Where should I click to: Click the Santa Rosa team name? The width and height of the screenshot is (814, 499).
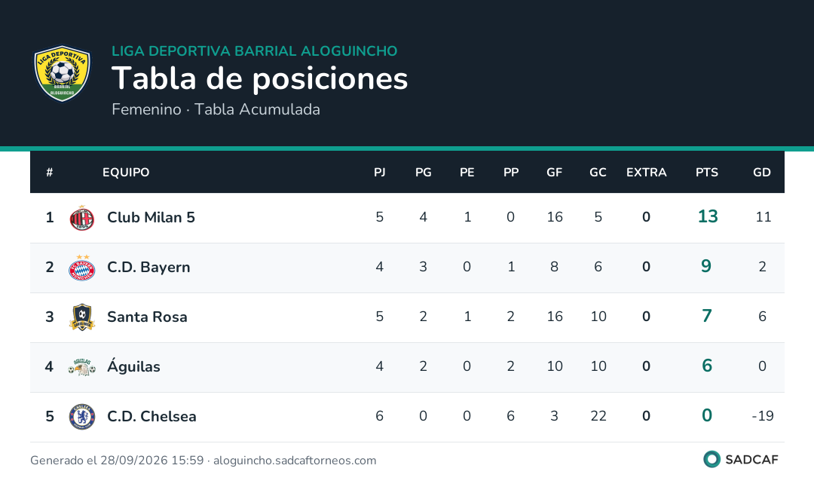click(x=147, y=317)
